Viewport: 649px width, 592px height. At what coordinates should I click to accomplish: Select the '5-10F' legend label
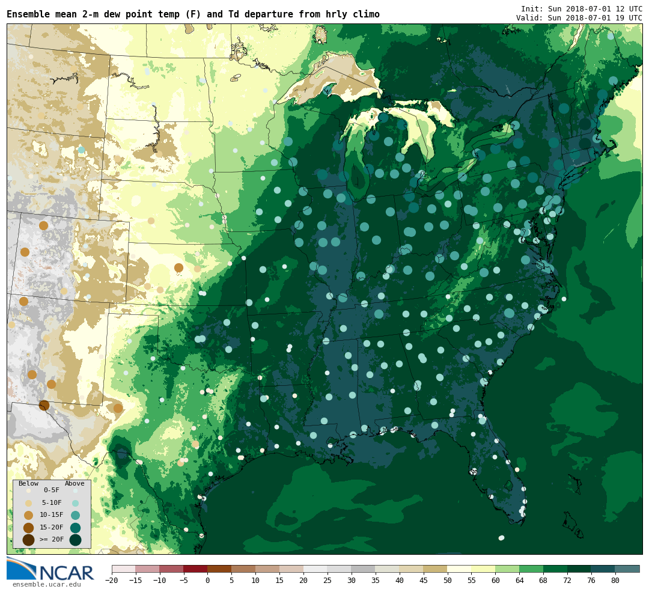(x=52, y=502)
